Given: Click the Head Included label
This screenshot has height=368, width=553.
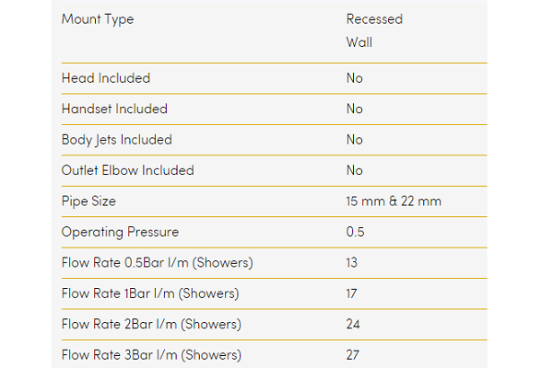Looking at the screenshot, I should coord(105,78).
